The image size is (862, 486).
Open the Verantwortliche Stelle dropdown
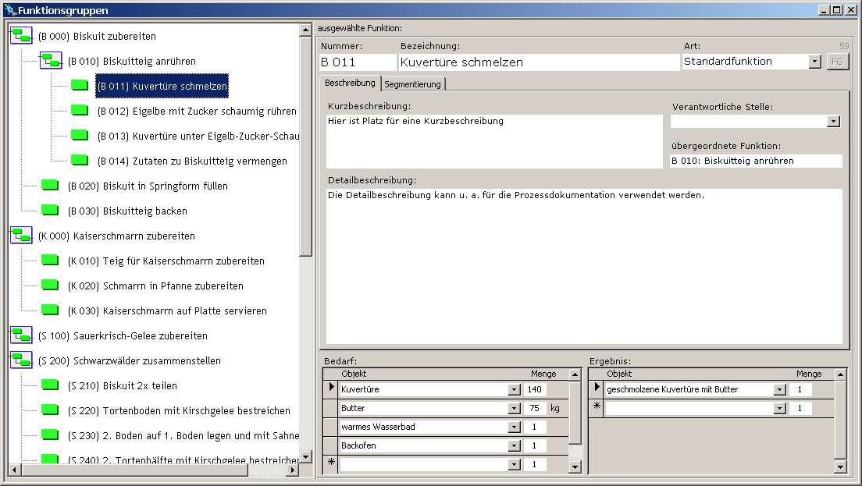pos(833,122)
